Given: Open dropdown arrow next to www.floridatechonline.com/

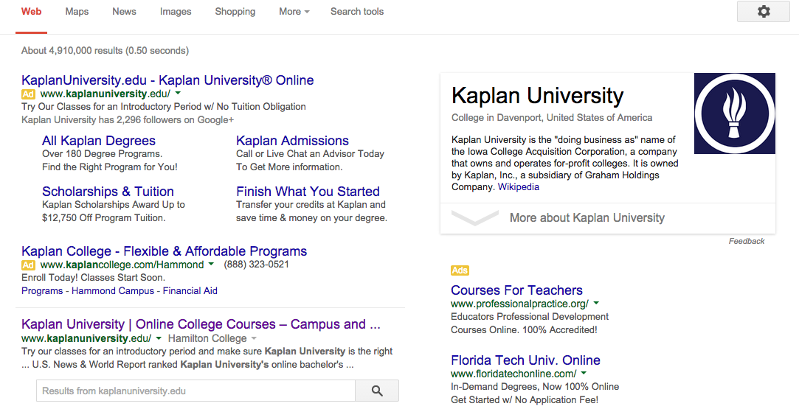Looking at the screenshot, I should 584,373.
